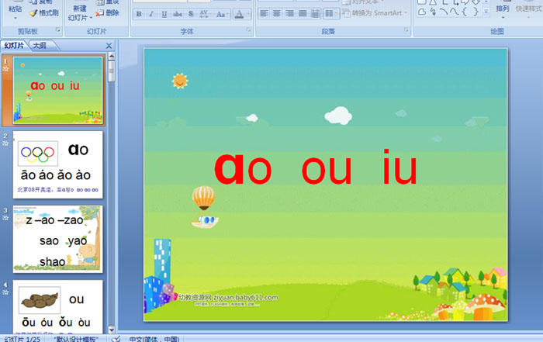
Task: Click spell check icon in status bar
Action: coord(116,339)
